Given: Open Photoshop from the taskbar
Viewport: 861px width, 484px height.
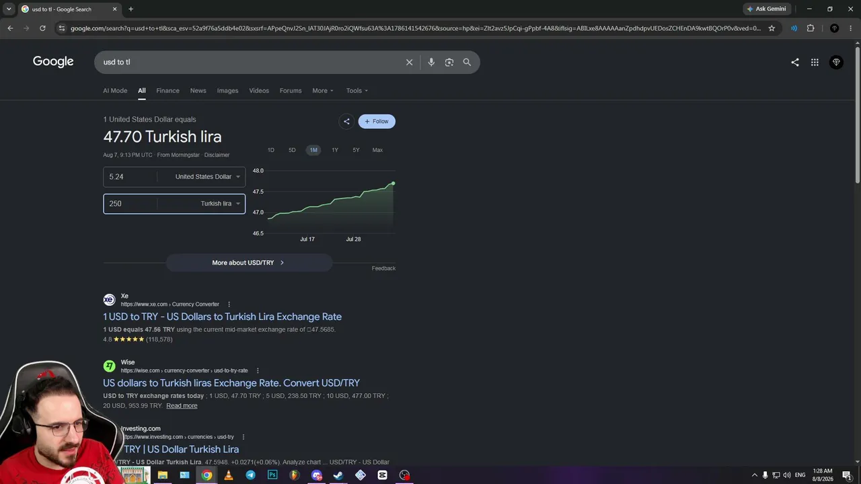Looking at the screenshot, I should tap(272, 475).
